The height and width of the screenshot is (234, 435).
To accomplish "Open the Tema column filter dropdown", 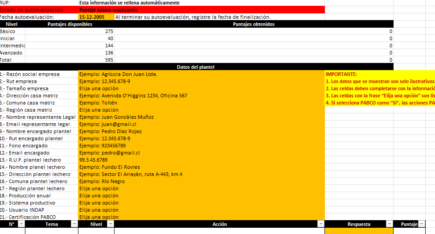I will 74,224.
